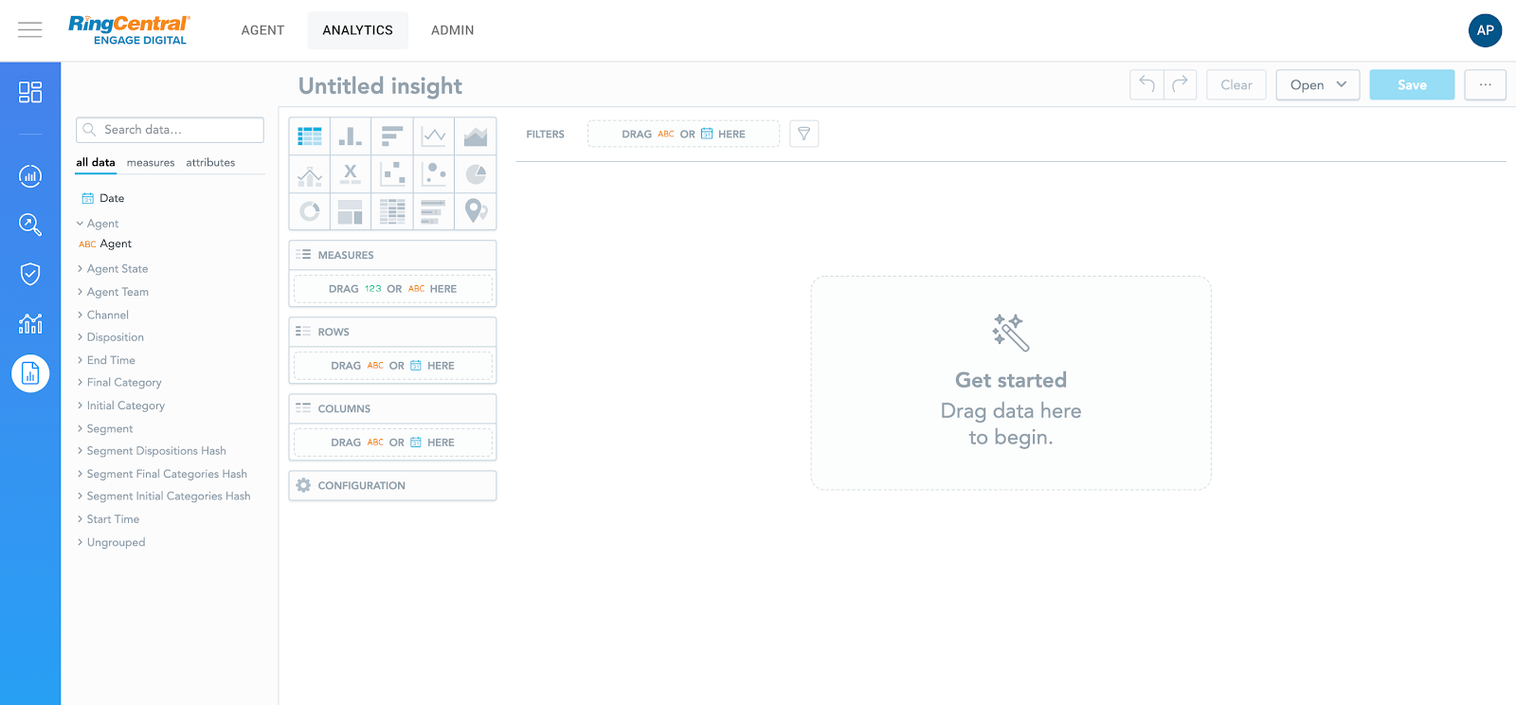The image size is (1516, 705).
Task: Select the Headline visualization
Action: (x=351, y=174)
